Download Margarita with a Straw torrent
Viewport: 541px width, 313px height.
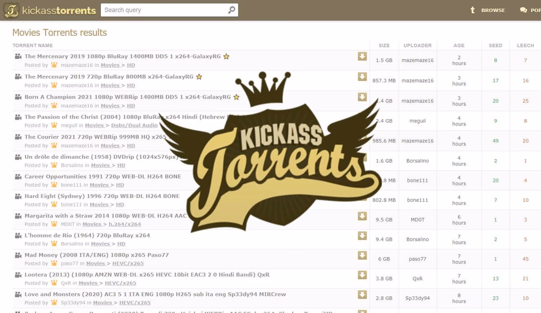click(362, 216)
